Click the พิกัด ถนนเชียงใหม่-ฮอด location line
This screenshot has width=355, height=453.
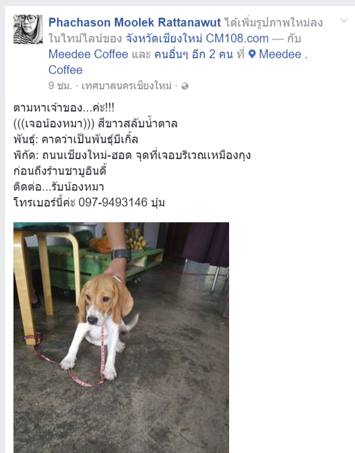point(132,155)
